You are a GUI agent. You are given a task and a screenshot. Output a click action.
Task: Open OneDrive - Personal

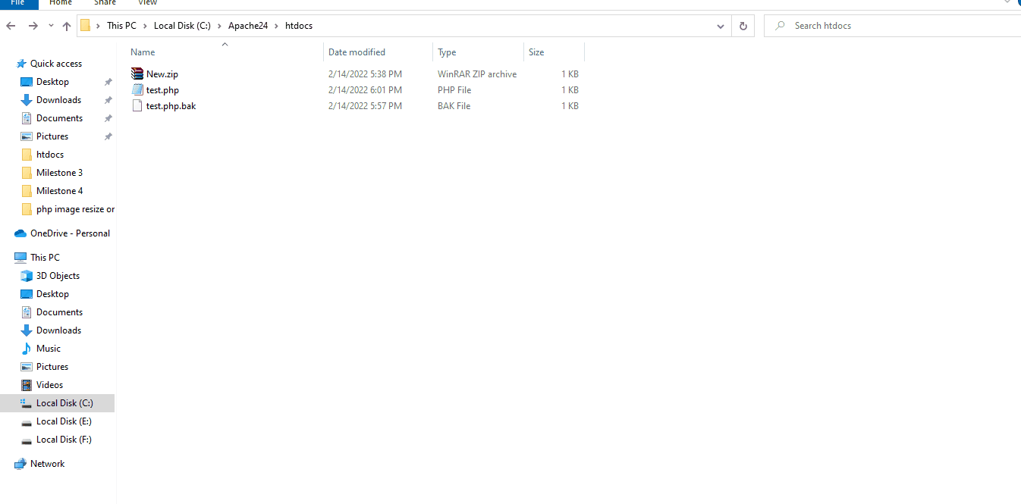(x=70, y=233)
